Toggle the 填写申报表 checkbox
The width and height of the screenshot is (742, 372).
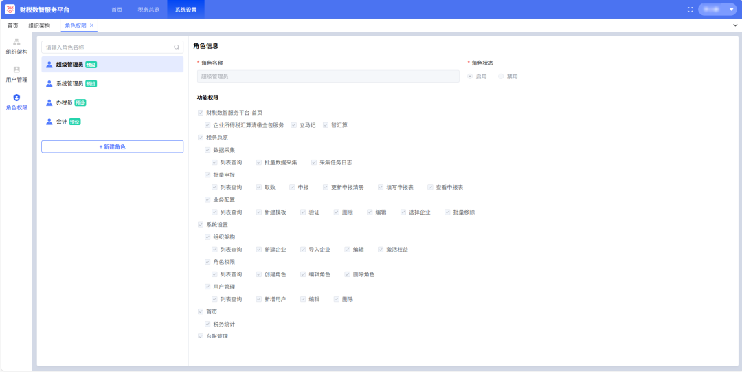[381, 187]
